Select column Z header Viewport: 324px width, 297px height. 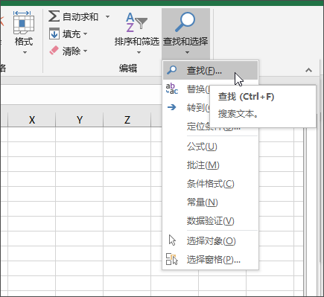127,120
